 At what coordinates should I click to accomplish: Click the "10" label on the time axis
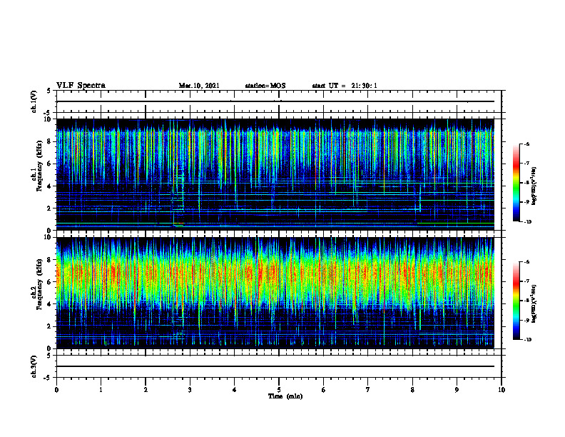point(502,390)
